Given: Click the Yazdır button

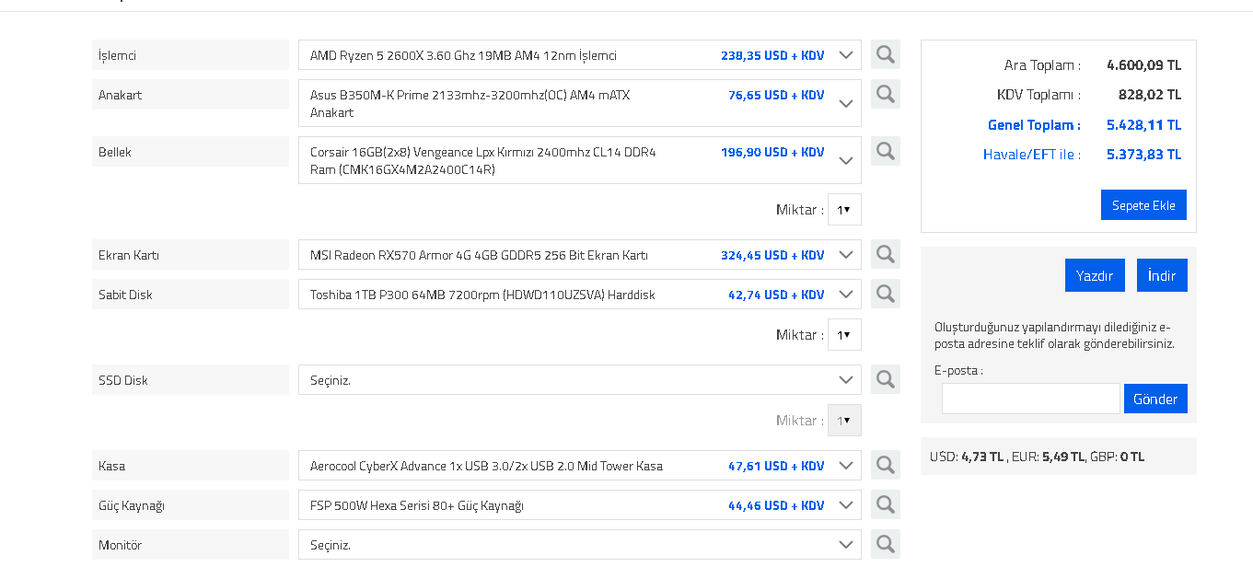Looking at the screenshot, I should point(1095,275).
